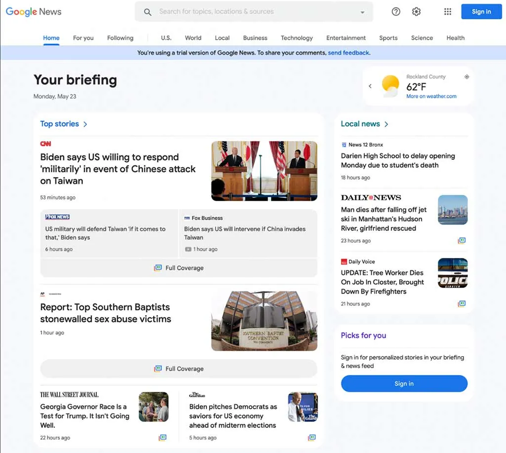Open coverage icon on Guardian Biden story
Viewport: 506px width, 453px height.
click(x=312, y=438)
